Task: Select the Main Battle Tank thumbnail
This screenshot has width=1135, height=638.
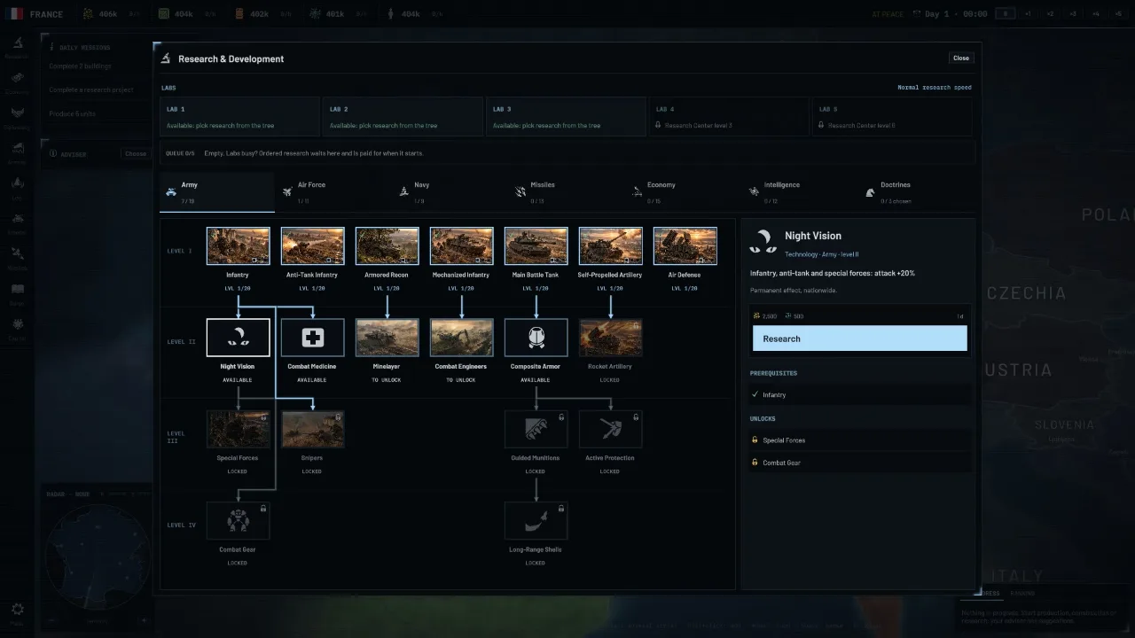Action: pyautogui.click(x=536, y=246)
